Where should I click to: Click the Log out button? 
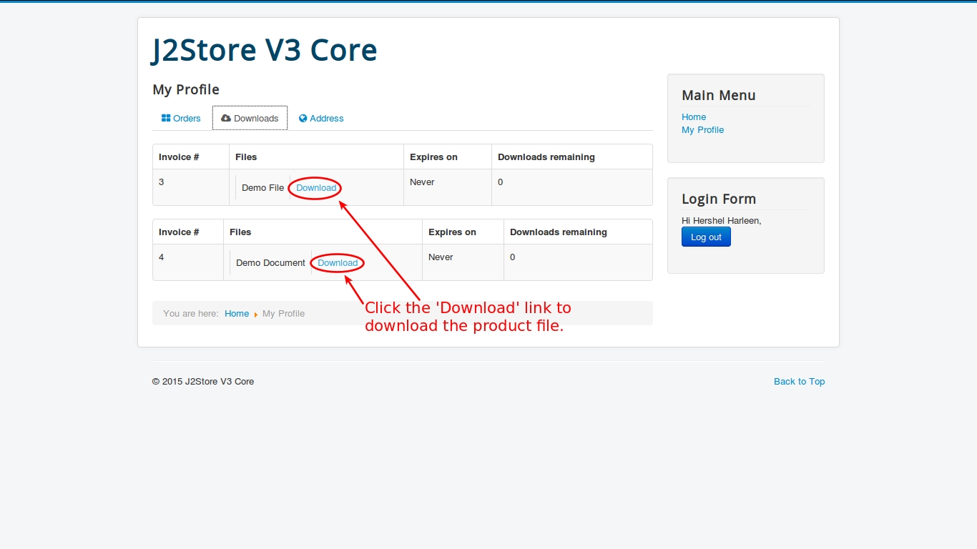point(706,237)
